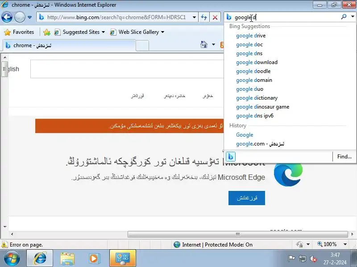
Task: Click the horizontal scrollbar thumb
Action: (237, 234)
